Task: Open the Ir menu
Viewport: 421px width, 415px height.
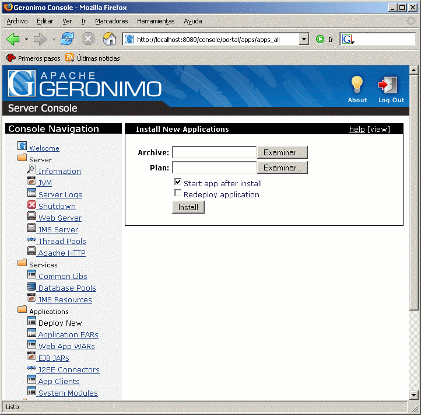Action: click(83, 21)
